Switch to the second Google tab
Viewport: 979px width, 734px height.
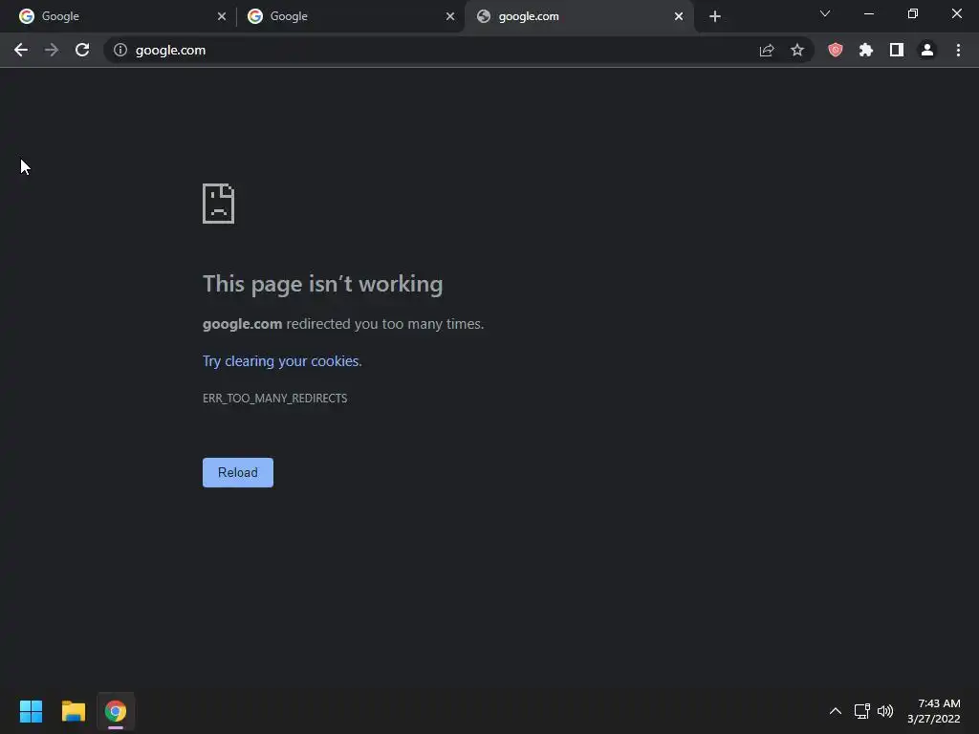coord(350,16)
